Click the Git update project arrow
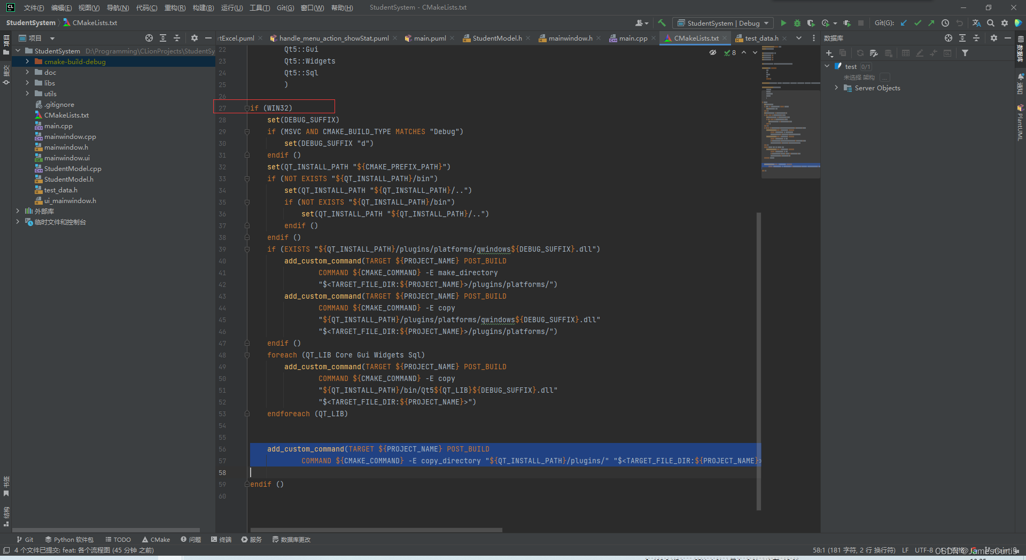 coord(904,23)
